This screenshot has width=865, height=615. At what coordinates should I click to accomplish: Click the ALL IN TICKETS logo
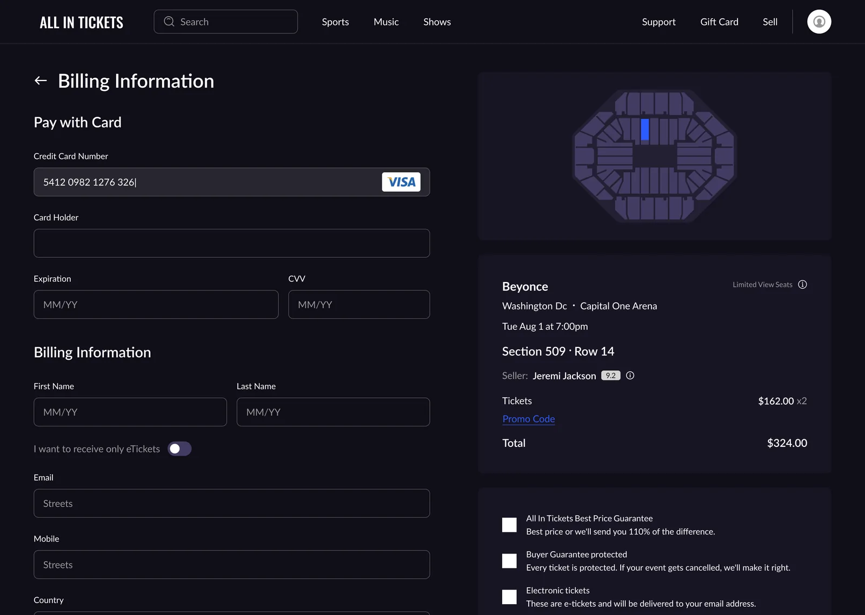coord(82,22)
